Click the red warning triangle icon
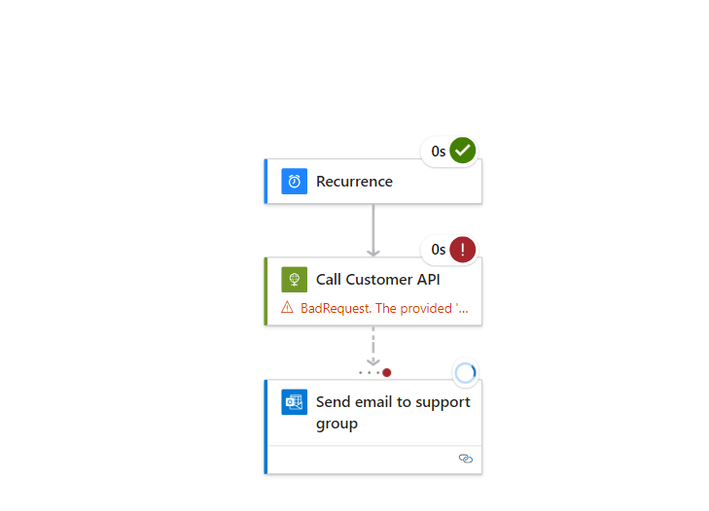This screenshot has height=511, width=709. (x=287, y=308)
